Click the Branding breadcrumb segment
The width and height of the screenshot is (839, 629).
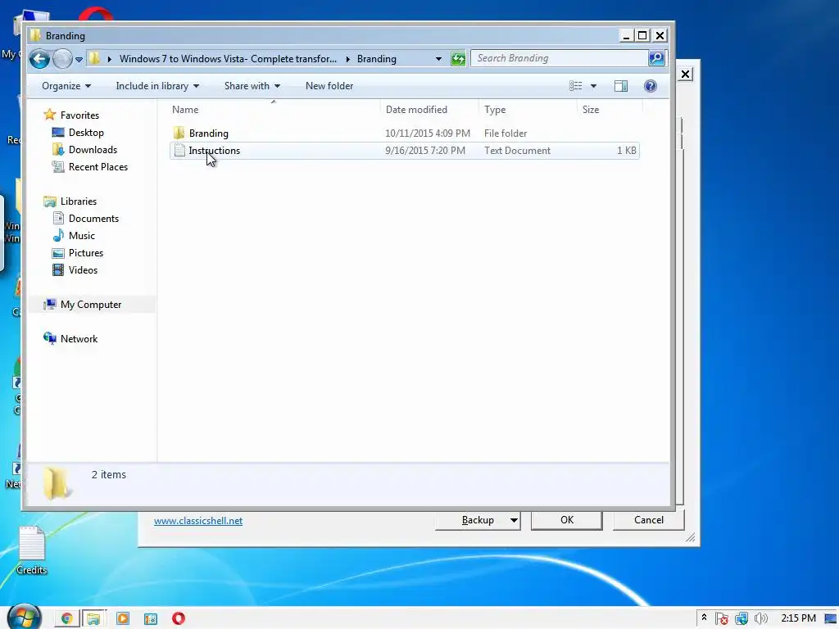click(377, 59)
